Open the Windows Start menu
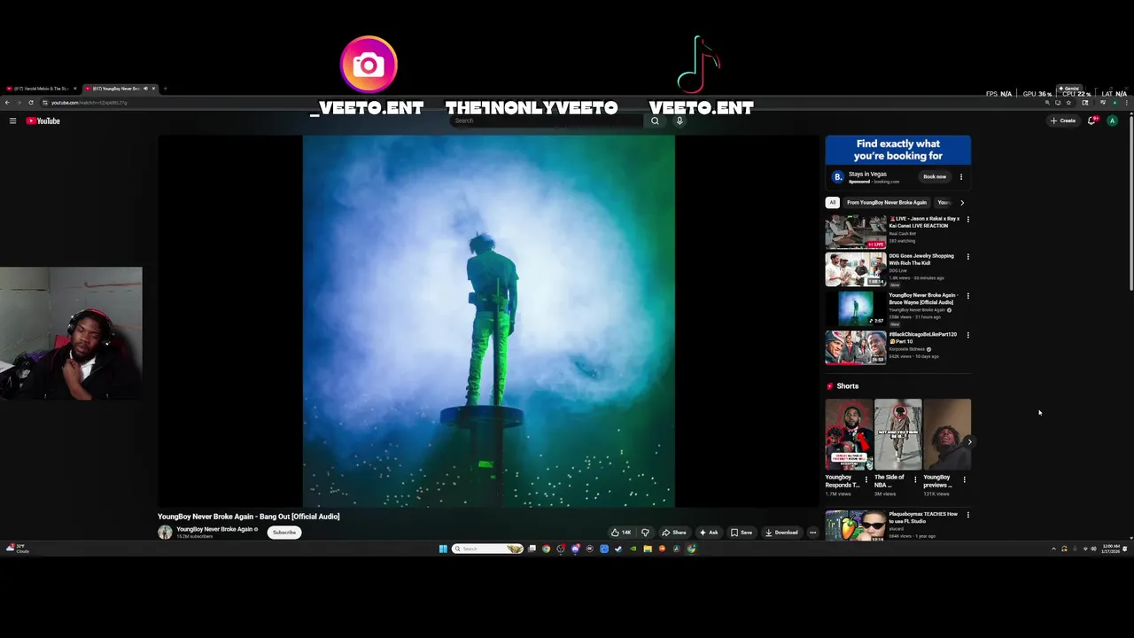The width and height of the screenshot is (1134, 638). (443, 549)
